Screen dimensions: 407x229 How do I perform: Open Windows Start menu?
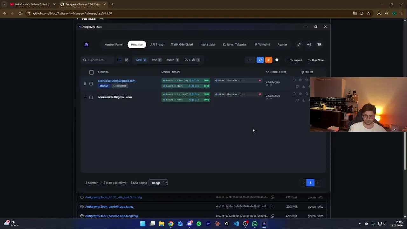[143, 224]
